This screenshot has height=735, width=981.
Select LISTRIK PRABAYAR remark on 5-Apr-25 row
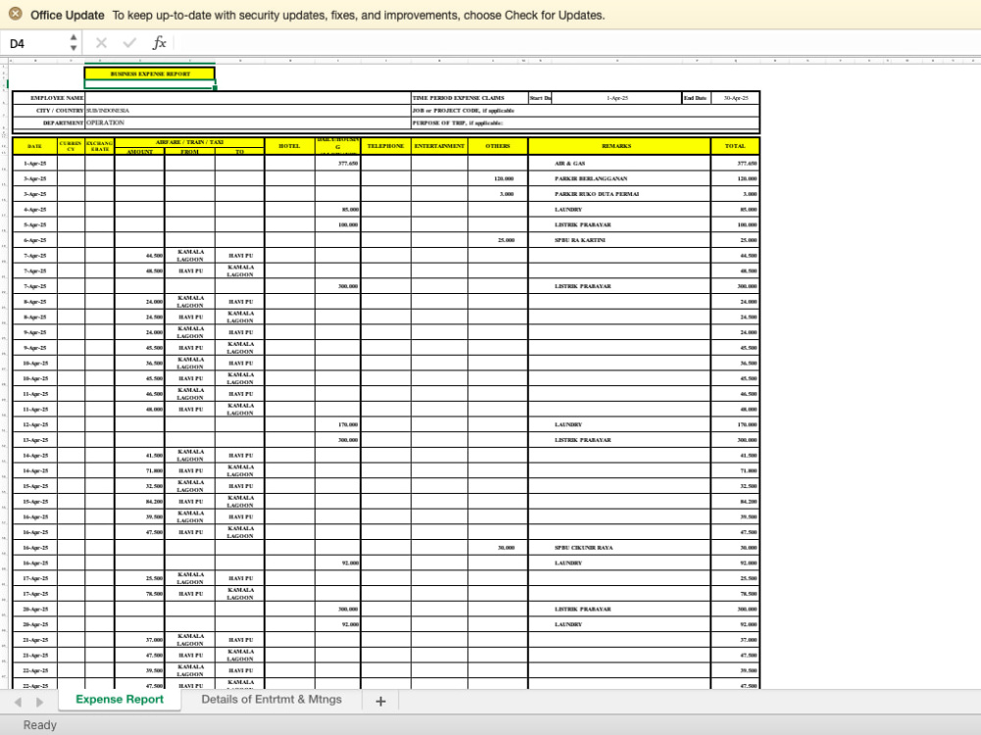point(619,224)
